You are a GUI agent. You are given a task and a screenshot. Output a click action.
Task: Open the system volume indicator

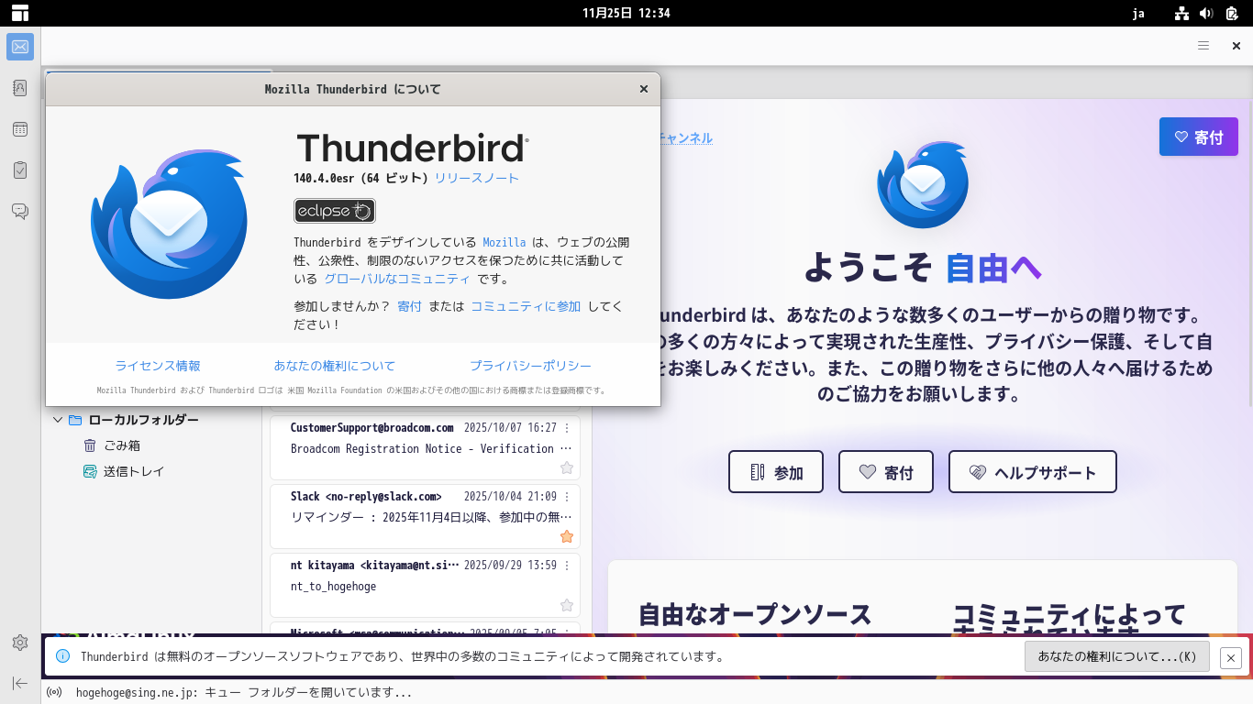[1206, 13]
